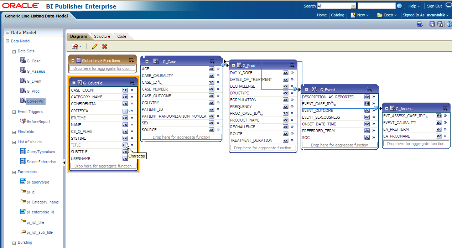Click the abc icon for EVENT_CAUSALITY
452x248 pixels.
pyautogui.click(x=439, y=123)
